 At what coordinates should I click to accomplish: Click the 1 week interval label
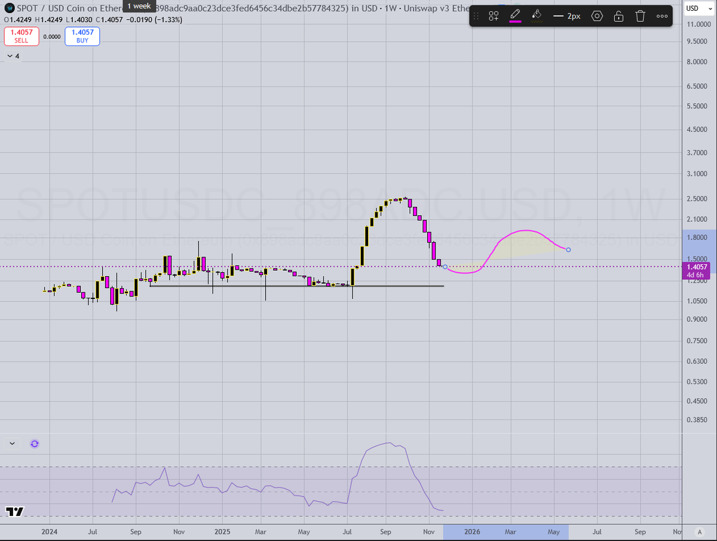tap(139, 6)
